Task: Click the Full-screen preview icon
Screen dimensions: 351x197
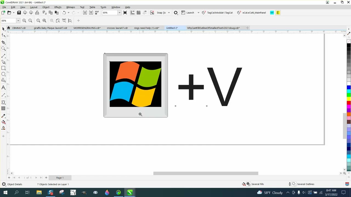Action: pos(125,13)
